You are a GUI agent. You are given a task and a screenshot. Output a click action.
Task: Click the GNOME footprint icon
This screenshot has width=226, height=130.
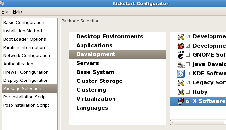point(180,55)
